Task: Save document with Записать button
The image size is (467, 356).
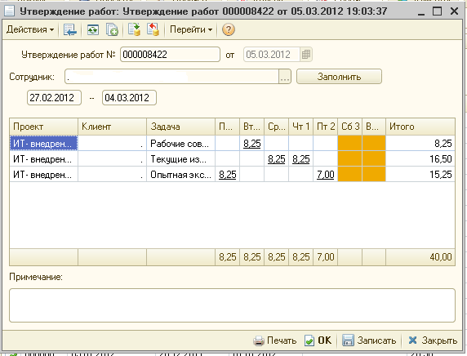Action: [369, 340]
